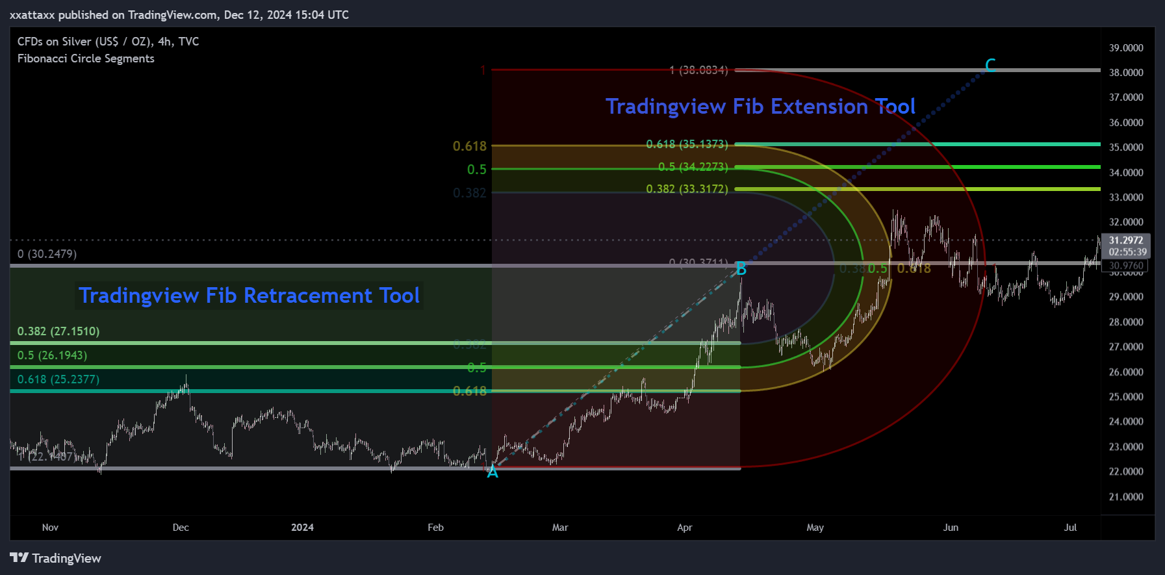The height and width of the screenshot is (575, 1165).
Task: Select the point labeled C on the chart
Action: click(990, 66)
